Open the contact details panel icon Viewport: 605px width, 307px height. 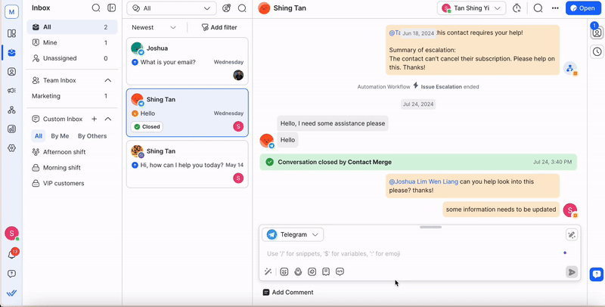(597, 33)
